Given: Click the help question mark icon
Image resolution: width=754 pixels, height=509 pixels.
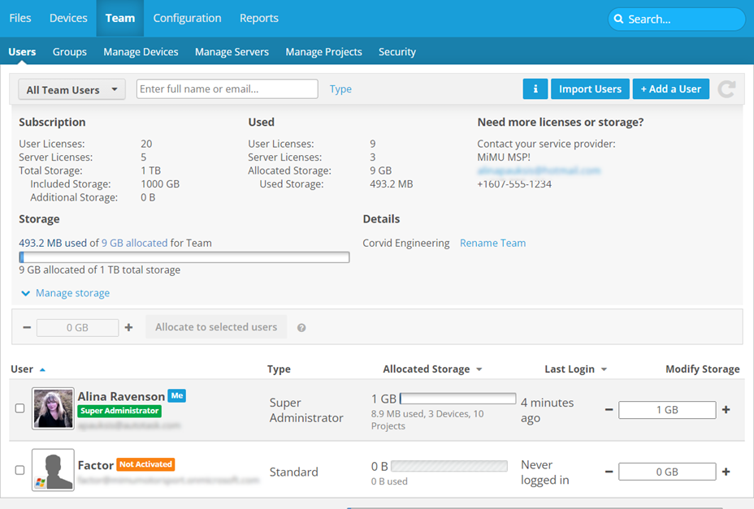Looking at the screenshot, I should (301, 328).
